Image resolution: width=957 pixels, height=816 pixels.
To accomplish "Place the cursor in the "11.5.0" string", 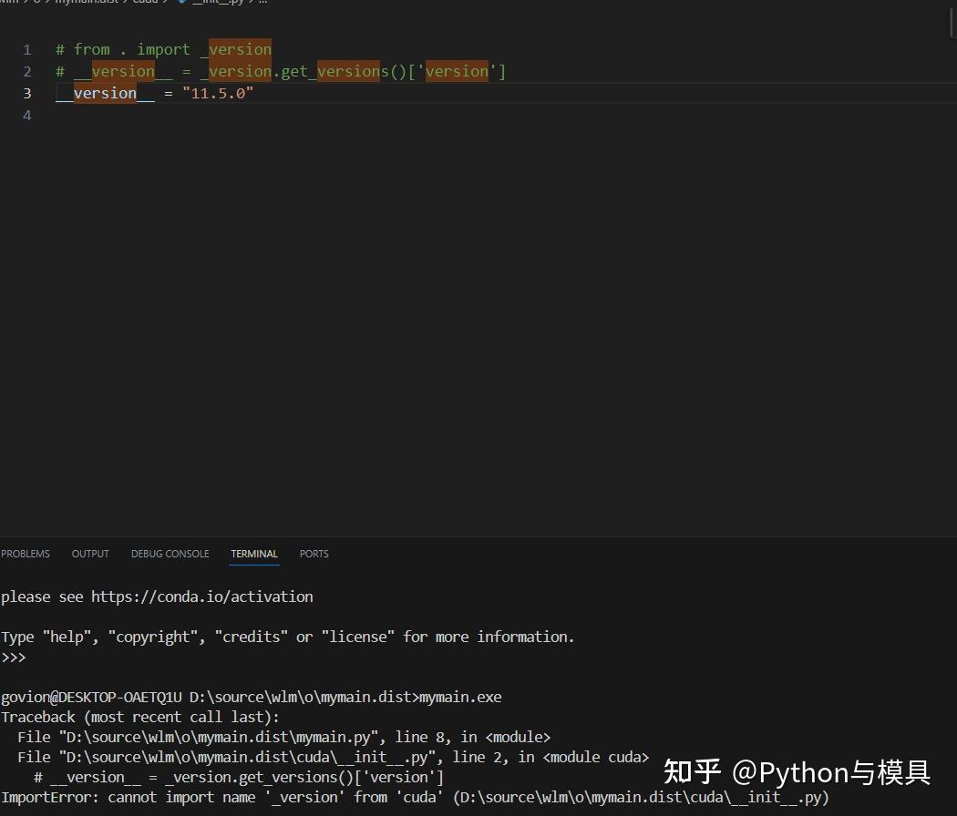I will pyautogui.click(x=218, y=93).
